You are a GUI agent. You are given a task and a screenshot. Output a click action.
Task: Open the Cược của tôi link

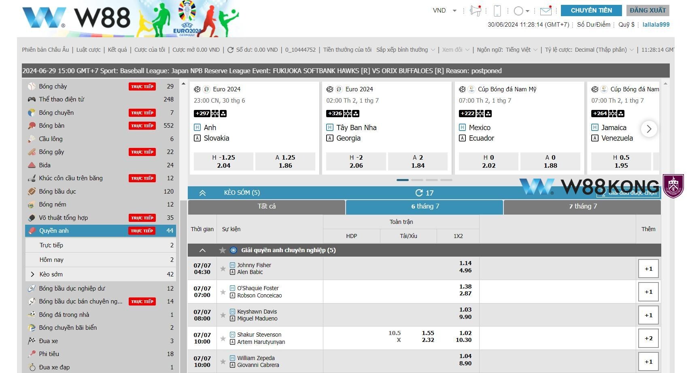(x=150, y=50)
